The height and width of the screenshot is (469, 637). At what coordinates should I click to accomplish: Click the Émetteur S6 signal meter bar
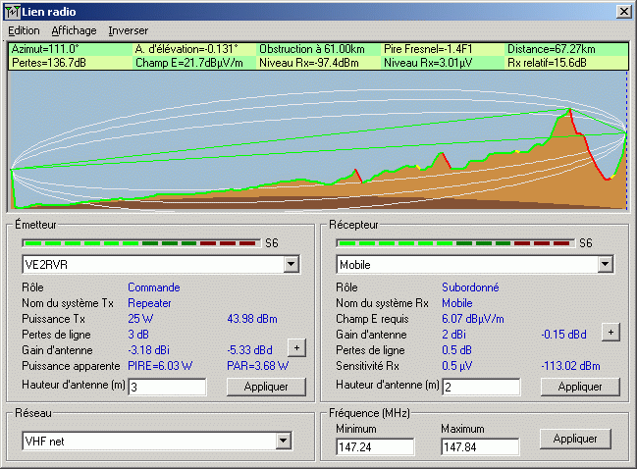(x=141, y=243)
